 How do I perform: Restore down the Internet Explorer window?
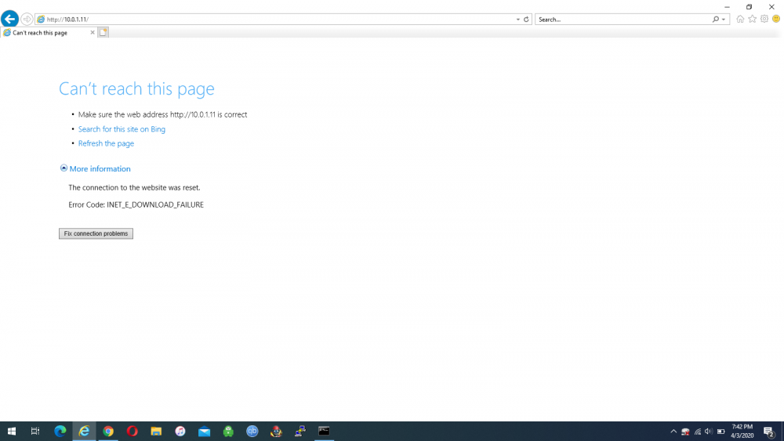click(749, 7)
